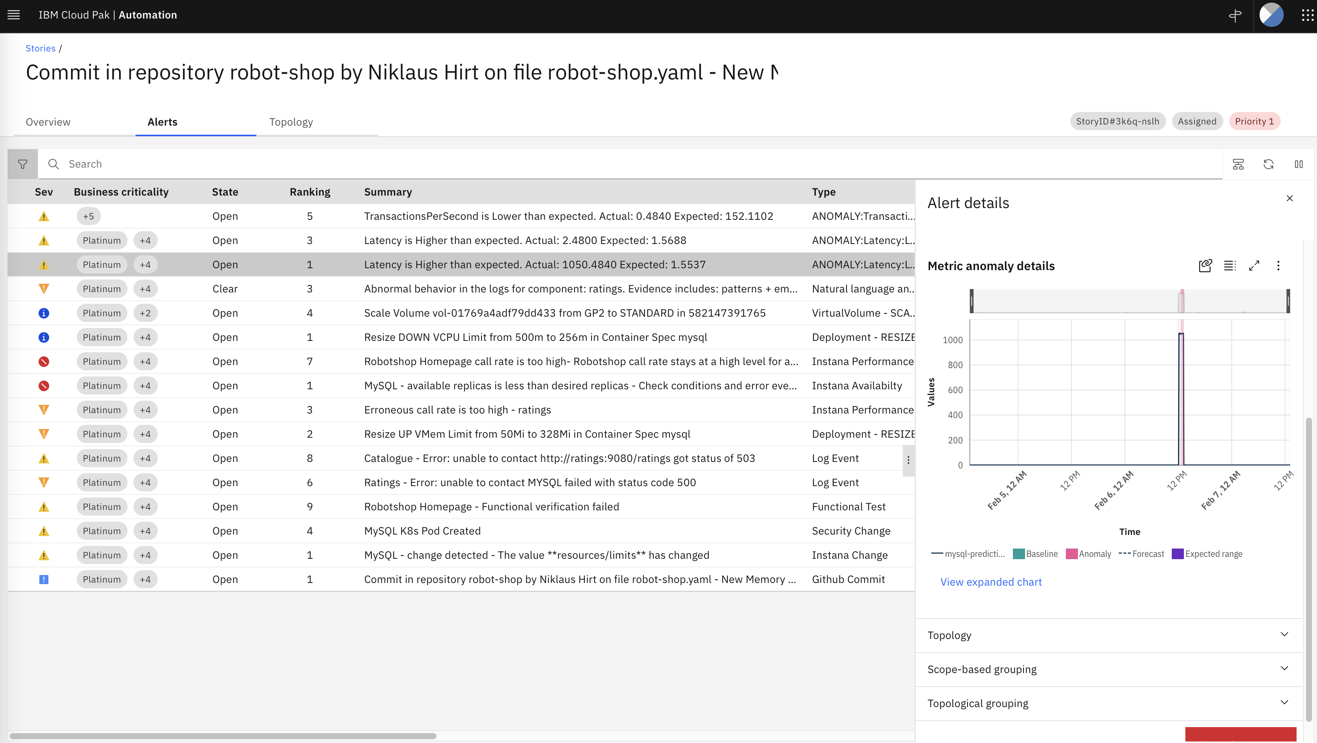Click severity icon on Abnormal behavior logs row
1317x743 pixels.
[x=44, y=289]
